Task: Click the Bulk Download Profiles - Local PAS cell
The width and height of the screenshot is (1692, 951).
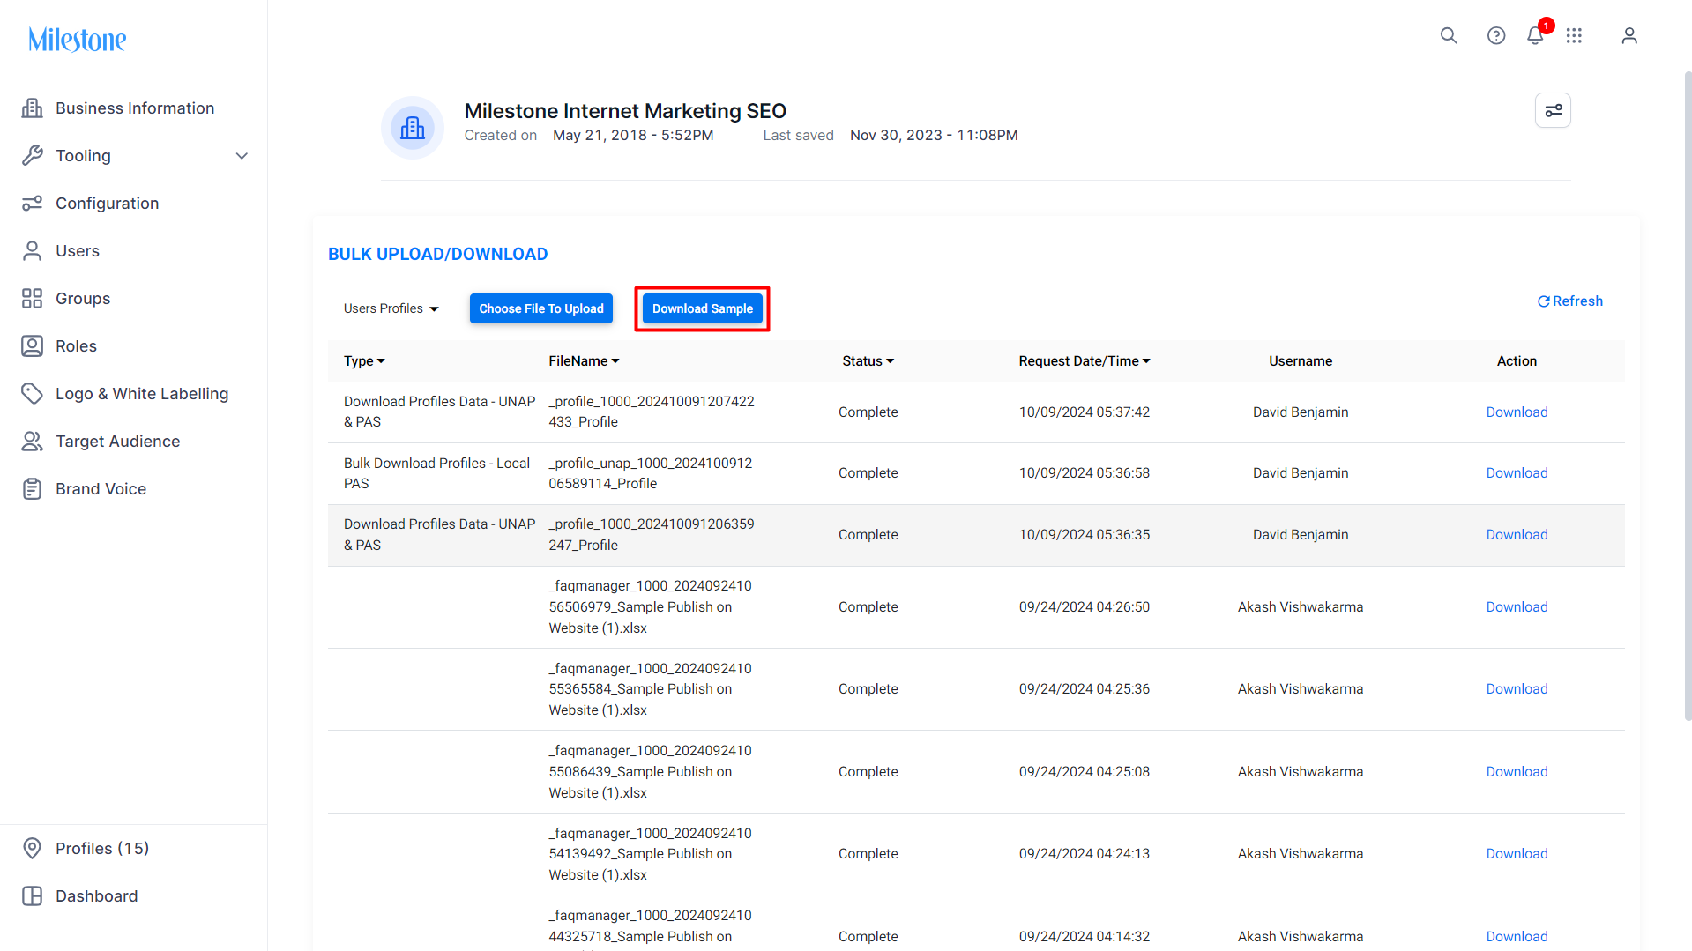Action: pyautogui.click(x=436, y=473)
